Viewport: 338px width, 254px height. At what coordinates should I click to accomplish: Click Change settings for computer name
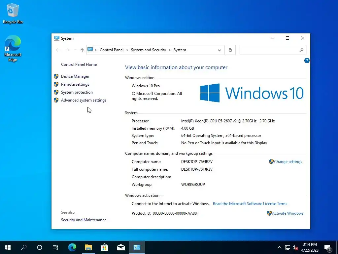[x=288, y=162]
